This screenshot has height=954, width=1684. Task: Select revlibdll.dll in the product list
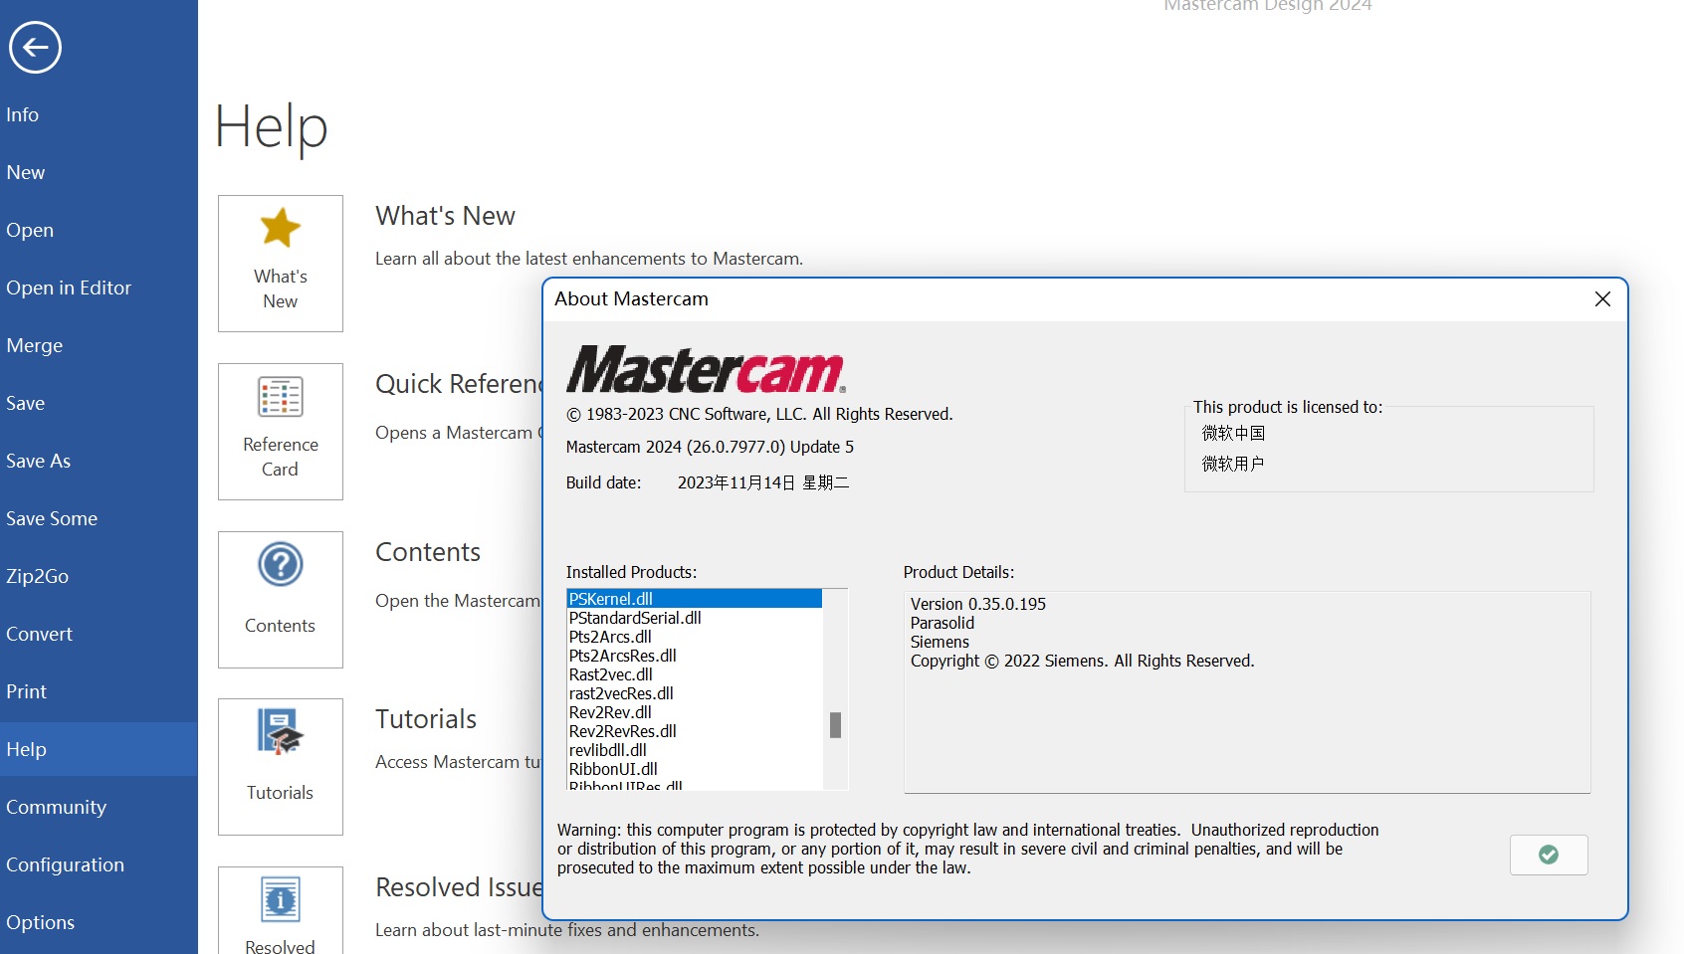point(695,750)
